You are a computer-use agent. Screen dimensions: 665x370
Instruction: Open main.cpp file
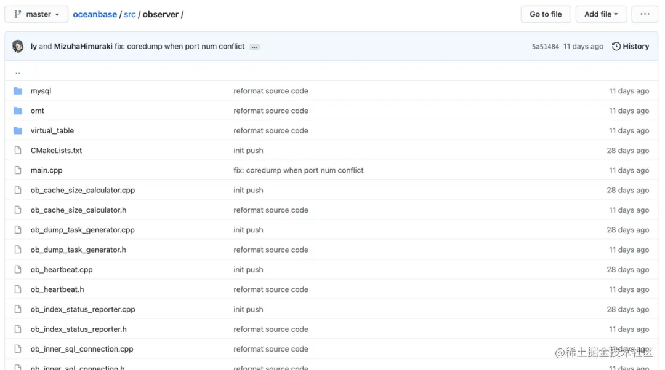[46, 170]
